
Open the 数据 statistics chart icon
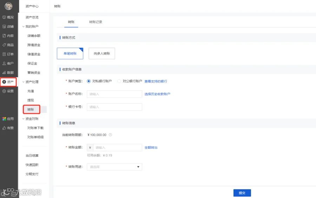(x=4, y=73)
